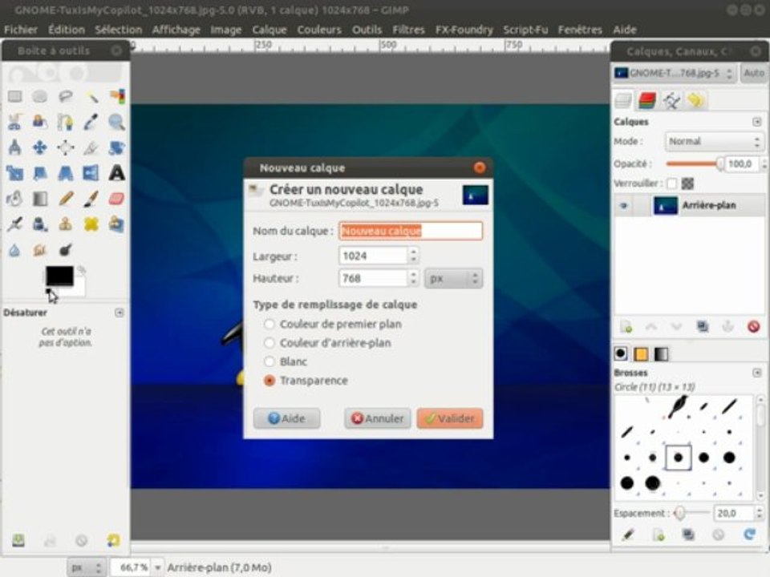Select the Bucket Fill tool

(14, 199)
